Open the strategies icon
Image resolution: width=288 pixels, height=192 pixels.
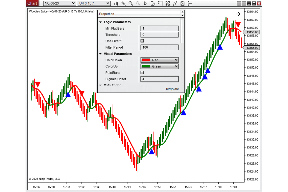182,3
